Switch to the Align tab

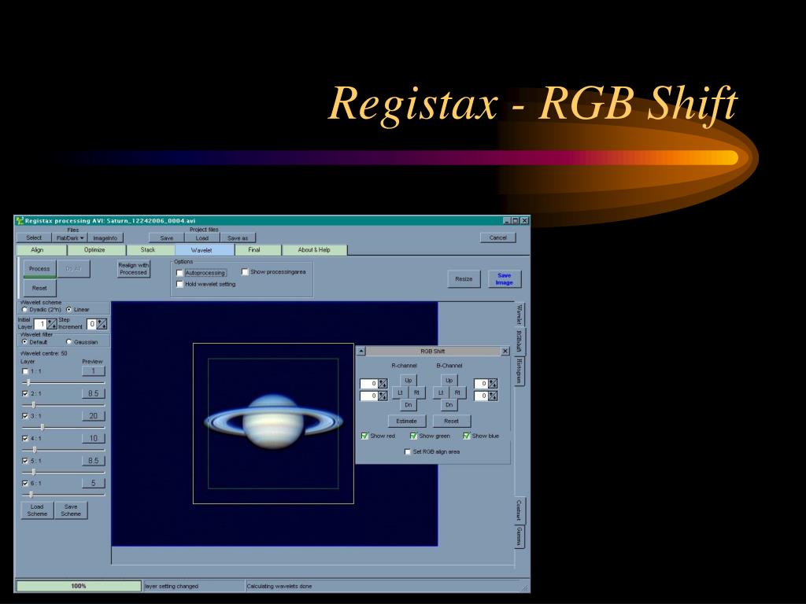(41, 250)
